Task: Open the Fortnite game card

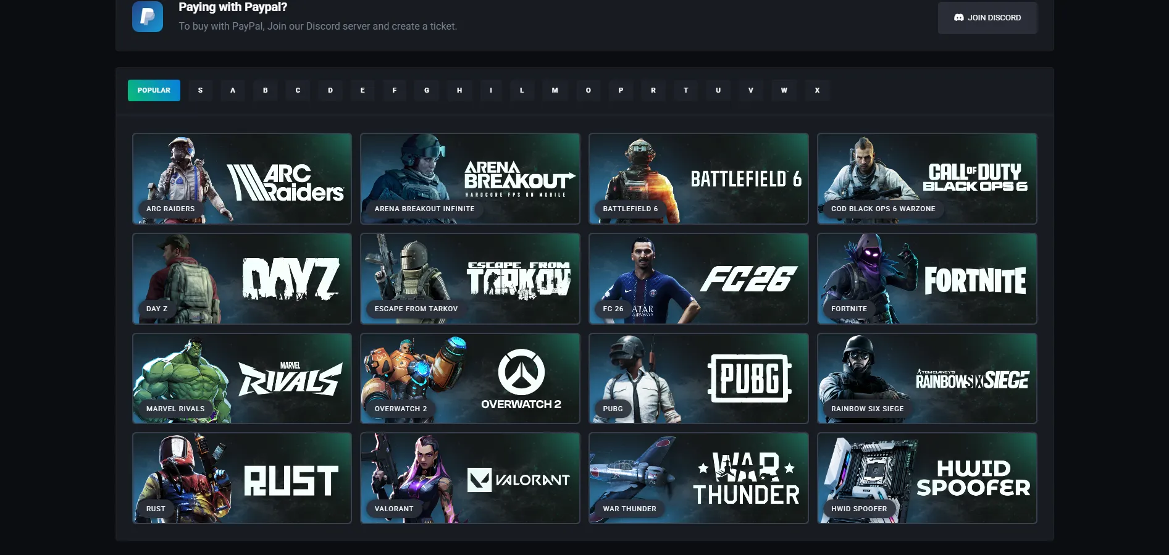Action: pyautogui.click(x=927, y=278)
